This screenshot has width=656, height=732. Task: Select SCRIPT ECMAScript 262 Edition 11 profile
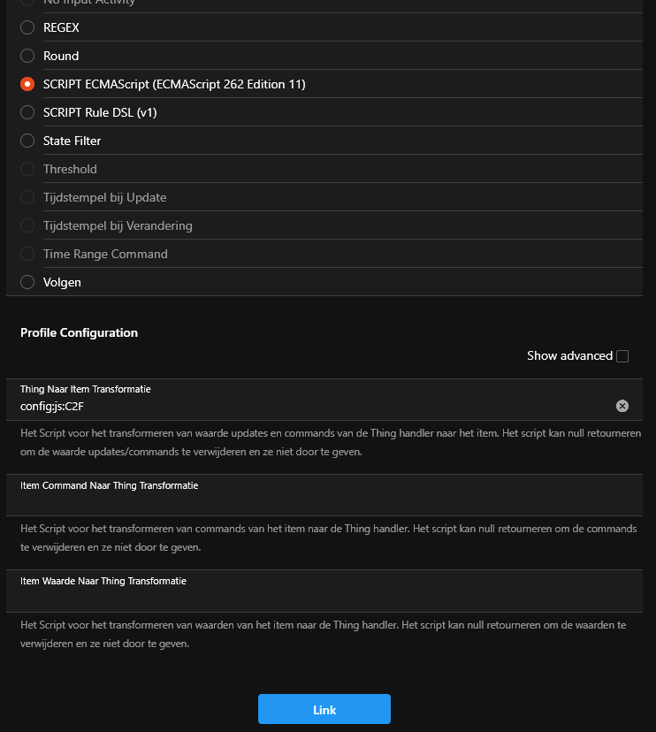tap(27, 84)
